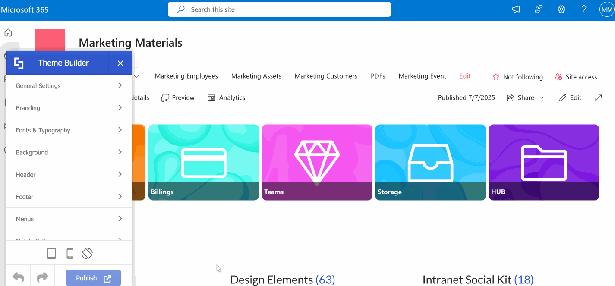Screen dimensions: 615x286
Task: Undo last theme change
Action: click(x=18, y=277)
